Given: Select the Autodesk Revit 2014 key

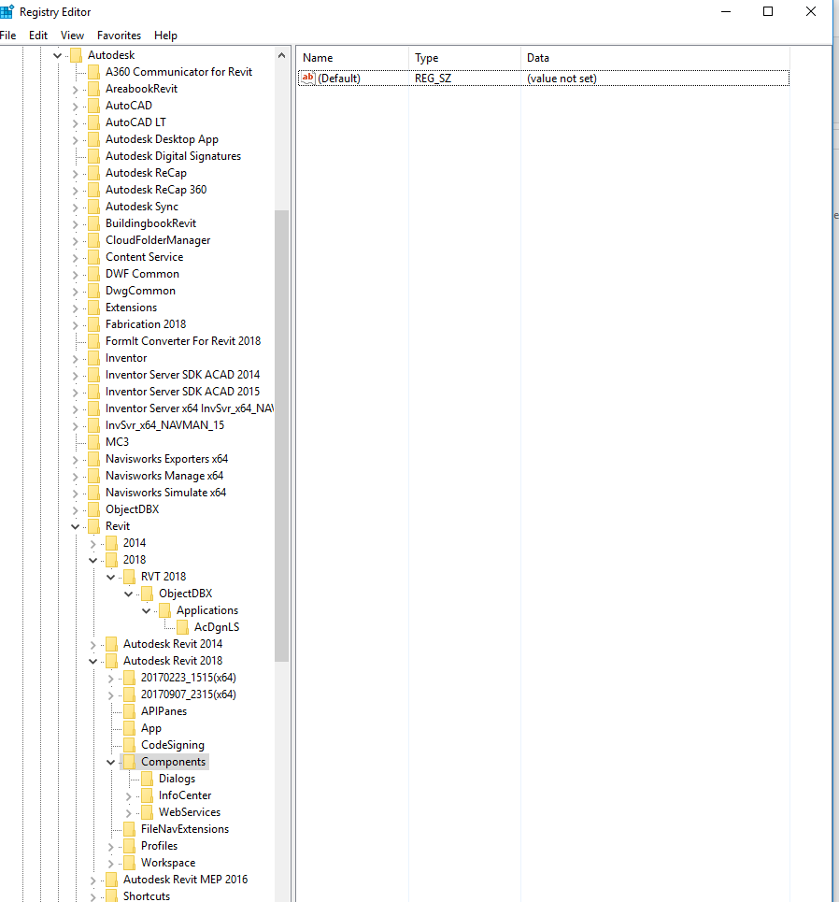Looking at the screenshot, I should [x=173, y=644].
